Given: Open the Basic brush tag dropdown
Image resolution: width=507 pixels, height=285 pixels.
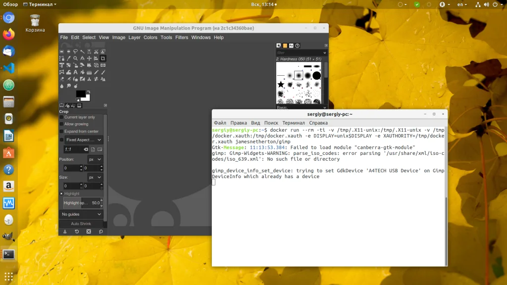Looking at the screenshot, I should click(302, 107).
